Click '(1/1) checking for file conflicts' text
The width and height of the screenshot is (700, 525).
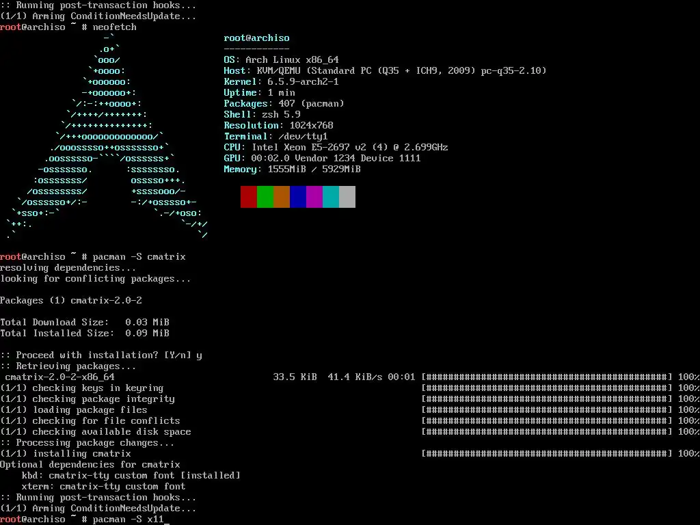(90, 421)
